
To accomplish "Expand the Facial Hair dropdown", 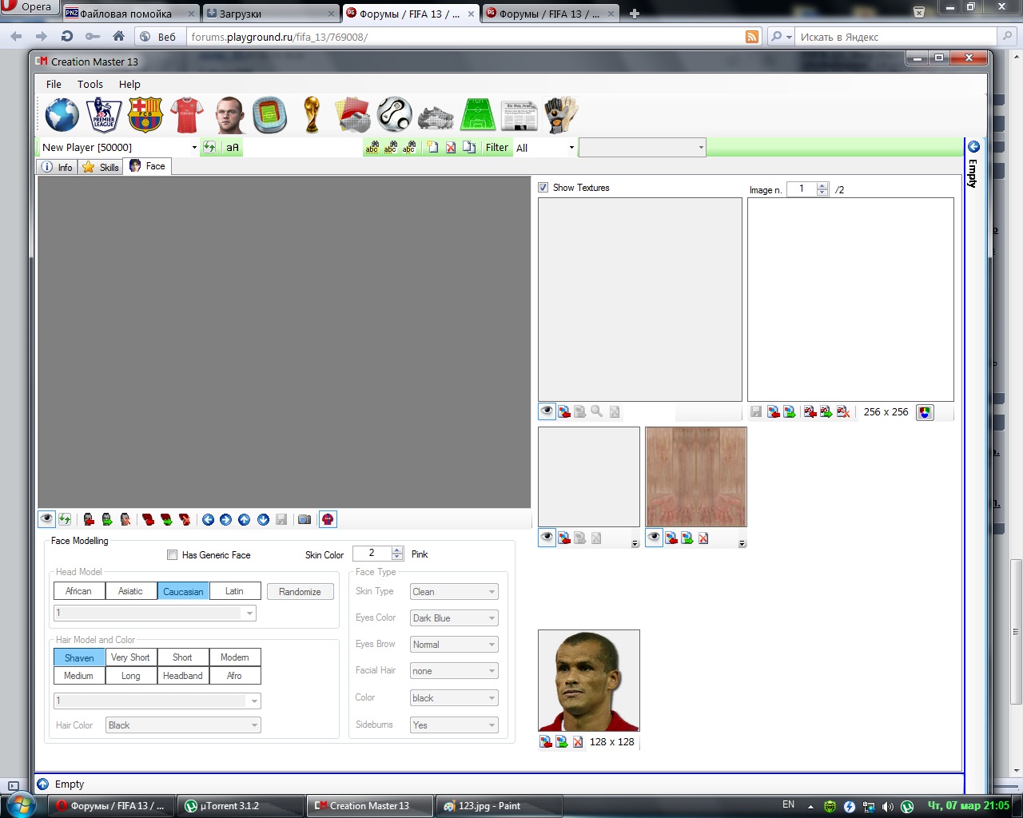I will (x=454, y=671).
